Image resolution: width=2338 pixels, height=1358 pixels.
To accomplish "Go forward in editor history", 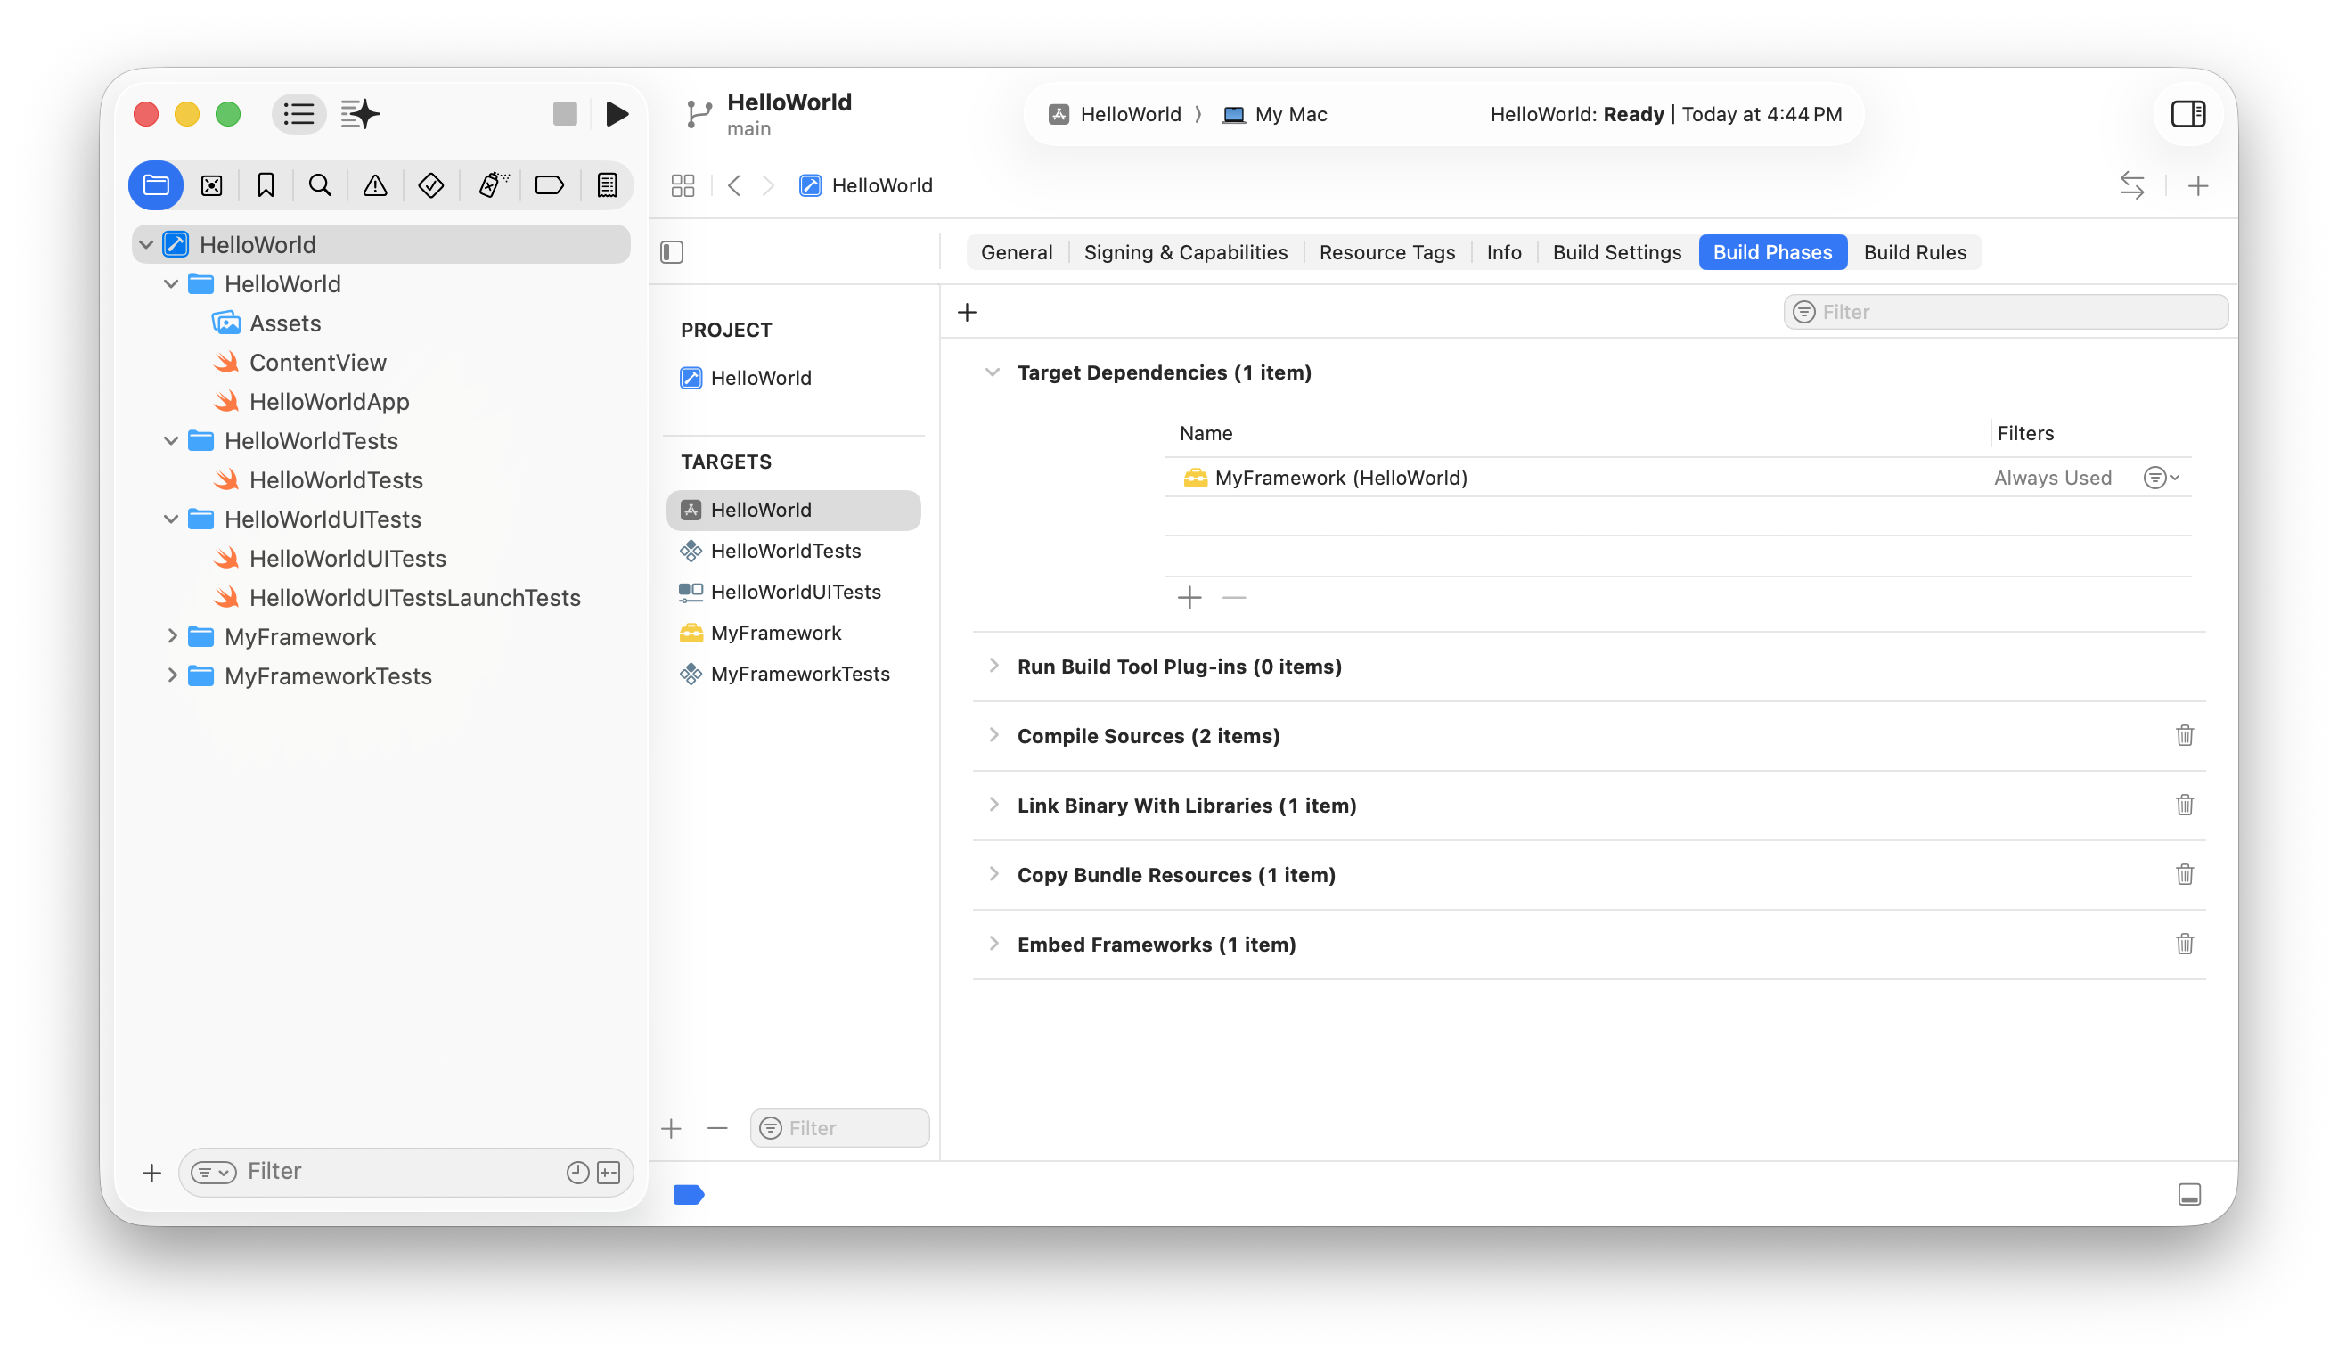I will pyautogui.click(x=768, y=185).
